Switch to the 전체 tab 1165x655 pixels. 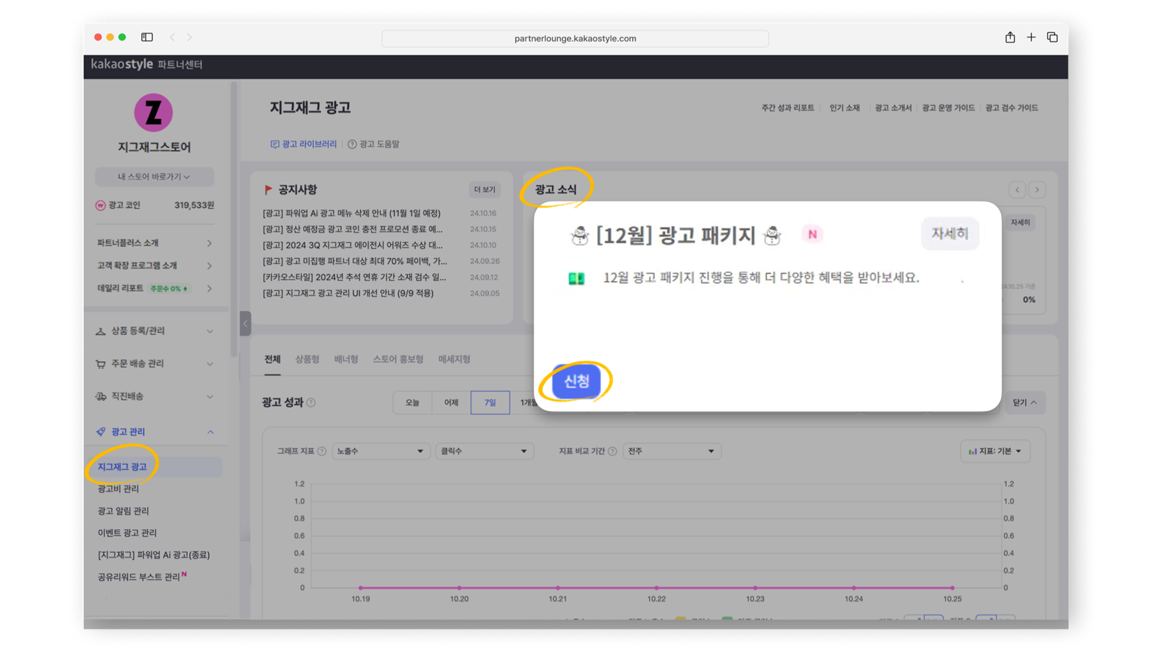tap(273, 359)
